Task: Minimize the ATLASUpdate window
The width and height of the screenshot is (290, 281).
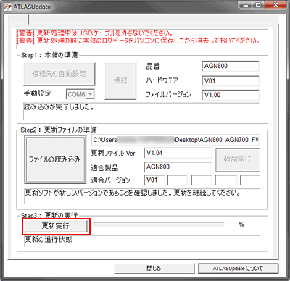Action: click(246, 5)
